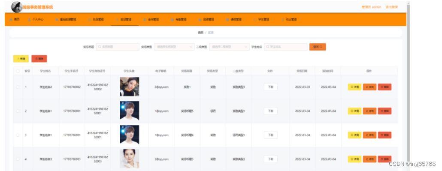
Task: Click 下载 in row 1
Action: pos(271,87)
